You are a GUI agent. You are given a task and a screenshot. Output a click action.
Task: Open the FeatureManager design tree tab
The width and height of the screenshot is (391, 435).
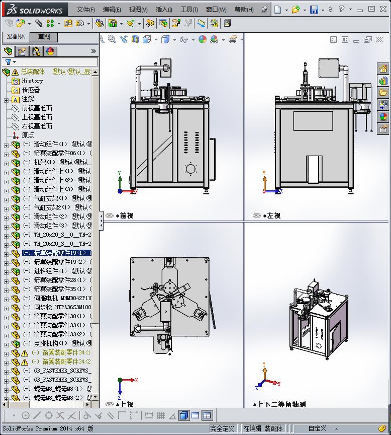click(9, 51)
